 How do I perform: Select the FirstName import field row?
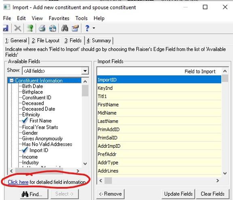point(159,104)
